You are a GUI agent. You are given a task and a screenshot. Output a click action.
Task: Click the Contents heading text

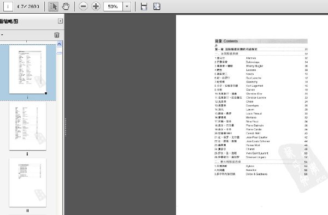point(231,41)
